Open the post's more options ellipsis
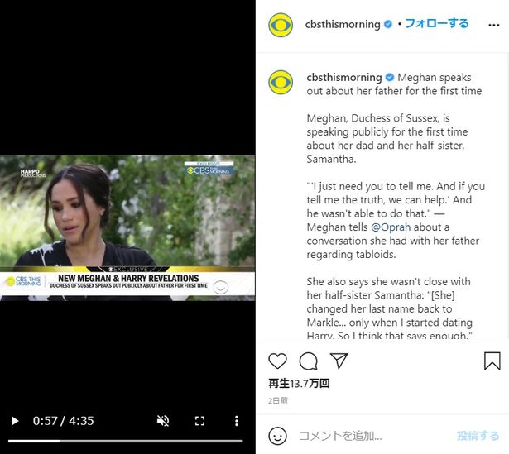509x454 pixels. [x=494, y=25]
